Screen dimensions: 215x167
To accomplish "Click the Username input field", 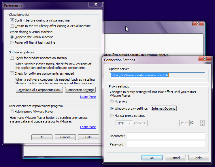I will (166, 136).
